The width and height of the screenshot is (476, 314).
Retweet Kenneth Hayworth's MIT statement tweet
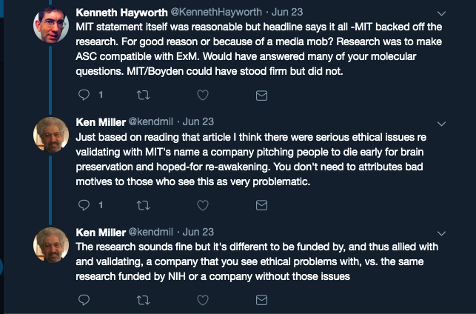[x=143, y=96]
